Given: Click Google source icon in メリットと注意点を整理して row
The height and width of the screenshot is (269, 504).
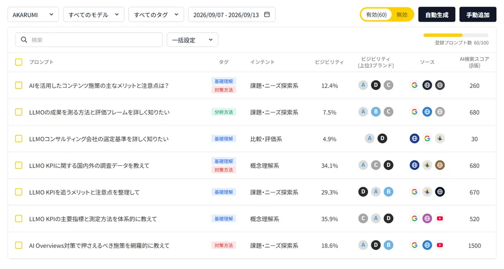Looking at the screenshot, I should coord(414,192).
